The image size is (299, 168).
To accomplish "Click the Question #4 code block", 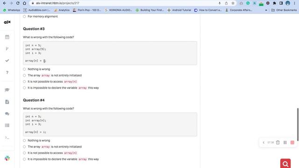I will click(x=110, y=125).
